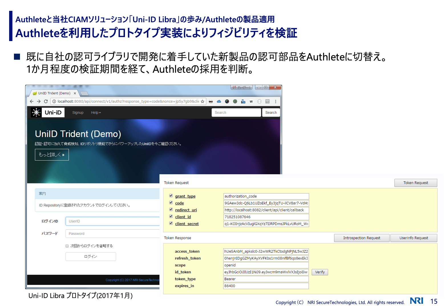
Task: Click the 案内 panel heading text
Action: (42, 194)
